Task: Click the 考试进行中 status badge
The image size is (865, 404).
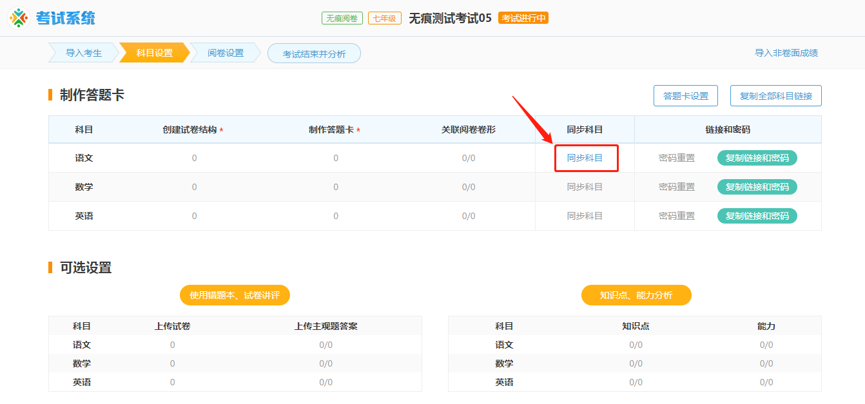Action: [x=523, y=18]
